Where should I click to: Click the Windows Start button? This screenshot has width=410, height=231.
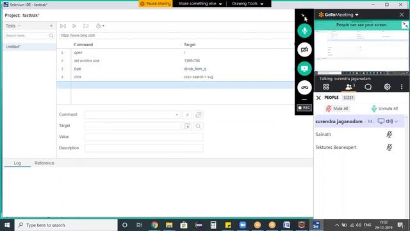[x=7, y=225]
